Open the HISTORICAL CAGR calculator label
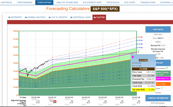The width and height of the screenshot is (173, 107). pos(82,17)
